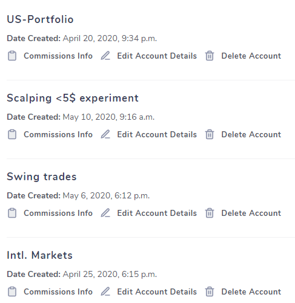Open Edit Account Details for Swing trades
The image size is (295, 303).
coord(157,213)
